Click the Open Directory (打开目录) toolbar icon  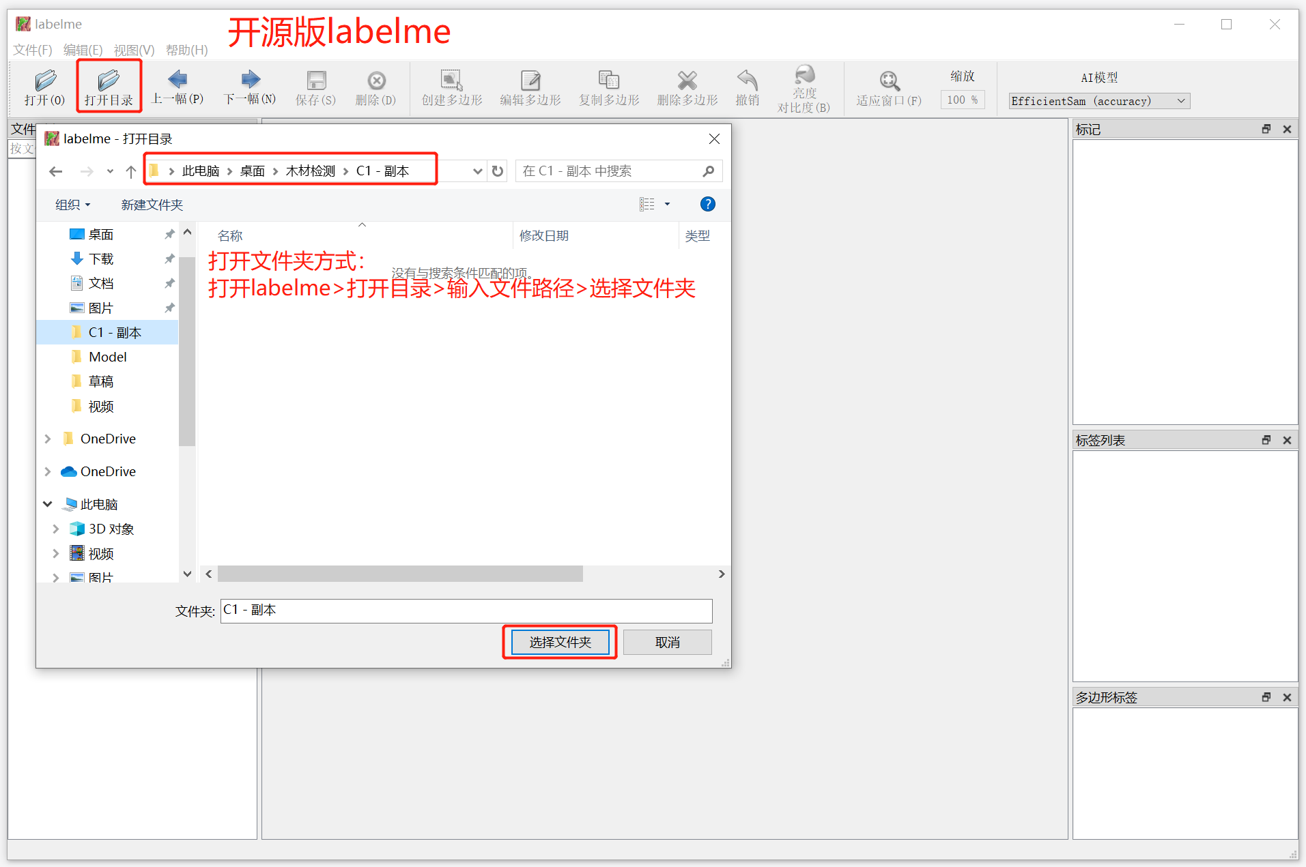pyautogui.click(x=109, y=88)
